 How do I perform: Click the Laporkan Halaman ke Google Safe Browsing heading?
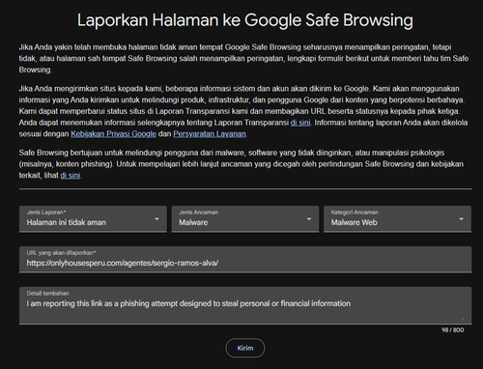tap(245, 20)
